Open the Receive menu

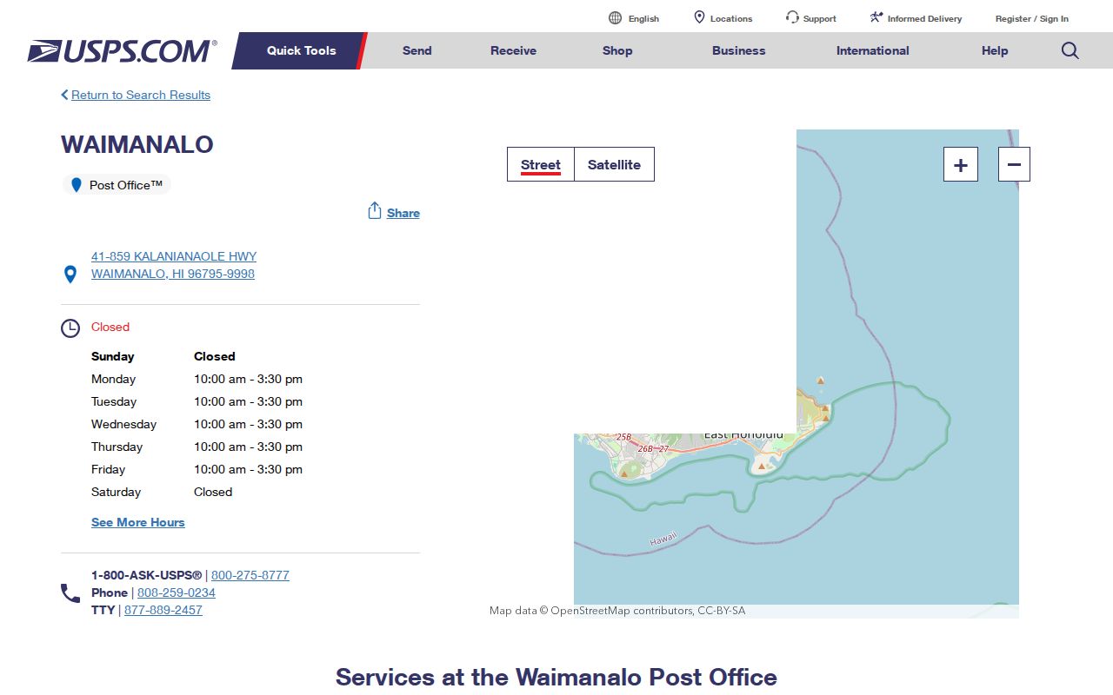514,50
